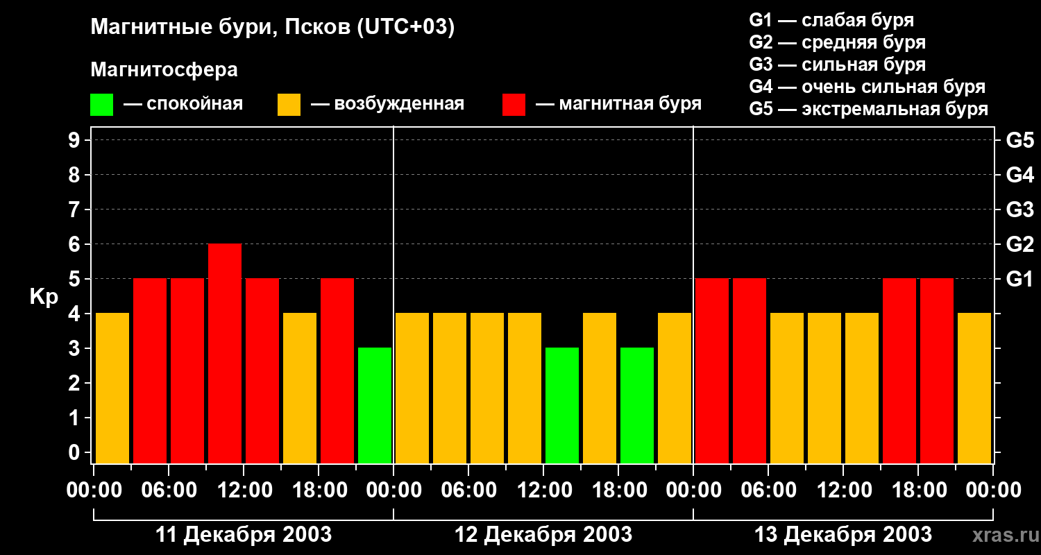The height and width of the screenshot is (555, 1041).
Task: Pick the yellow 06:00–09:00 bar on 13 December
Action: click(x=787, y=388)
